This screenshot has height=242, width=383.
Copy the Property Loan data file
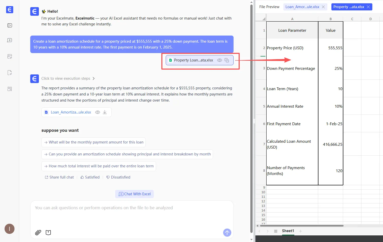(x=227, y=60)
